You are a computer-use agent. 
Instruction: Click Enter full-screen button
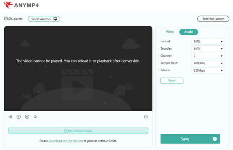coord(213,19)
